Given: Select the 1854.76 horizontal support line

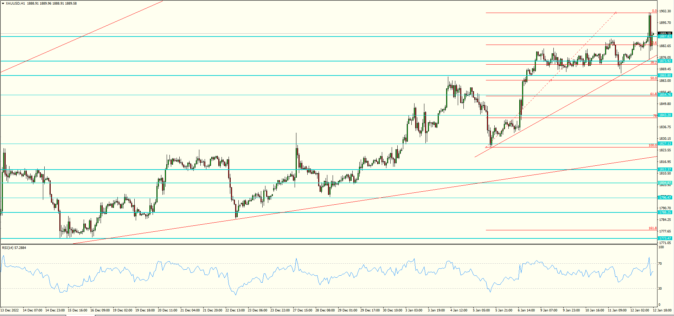Looking at the screenshot, I should 246,95.
